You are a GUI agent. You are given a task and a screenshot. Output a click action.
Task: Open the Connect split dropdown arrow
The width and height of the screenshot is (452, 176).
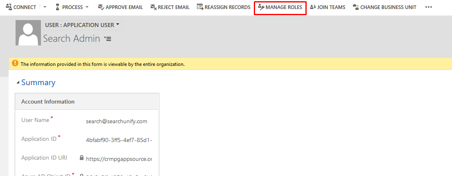45,7
